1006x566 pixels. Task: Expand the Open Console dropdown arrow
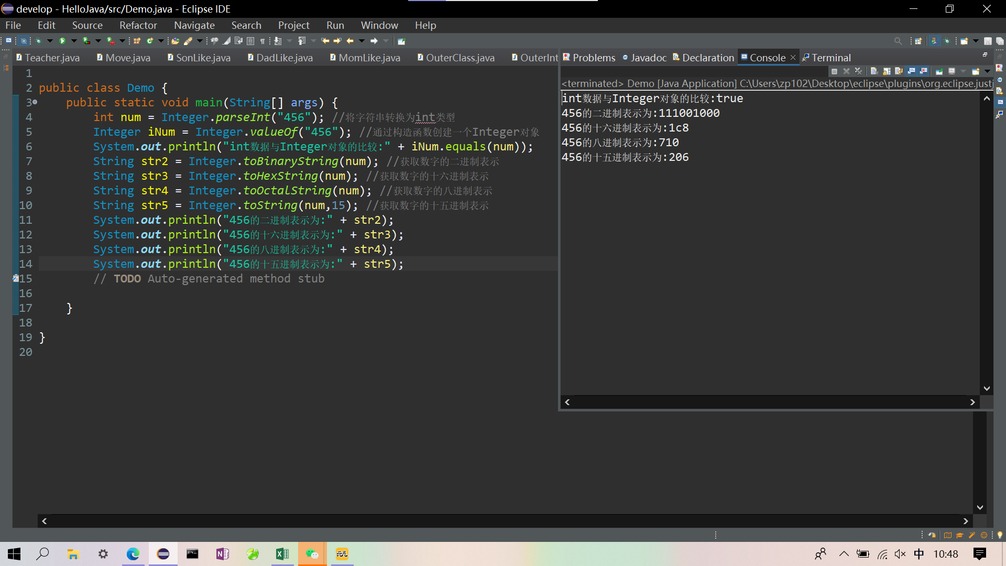(987, 71)
